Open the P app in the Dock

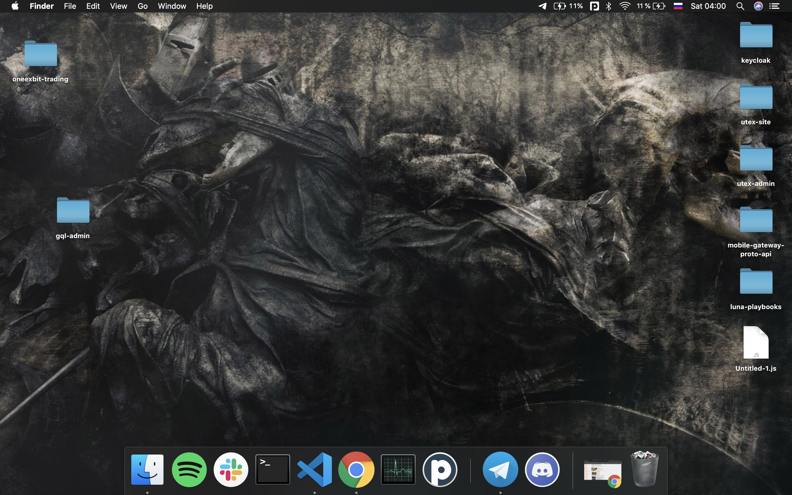440,469
